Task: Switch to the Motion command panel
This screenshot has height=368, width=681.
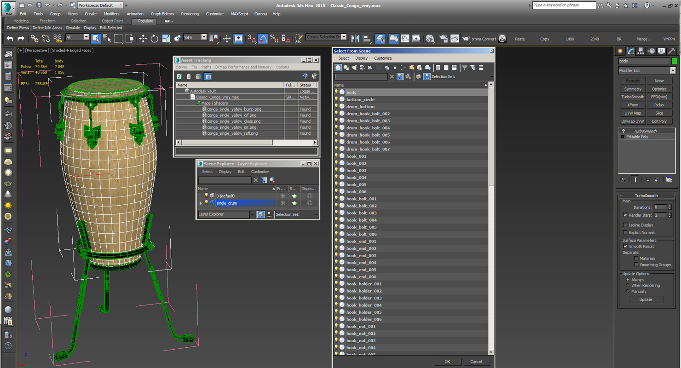Action: point(652,51)
